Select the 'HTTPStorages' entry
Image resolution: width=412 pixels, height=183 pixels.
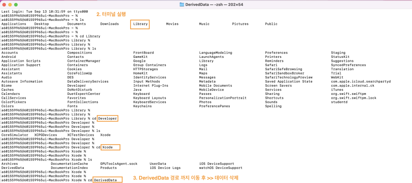tap(145, 69)
